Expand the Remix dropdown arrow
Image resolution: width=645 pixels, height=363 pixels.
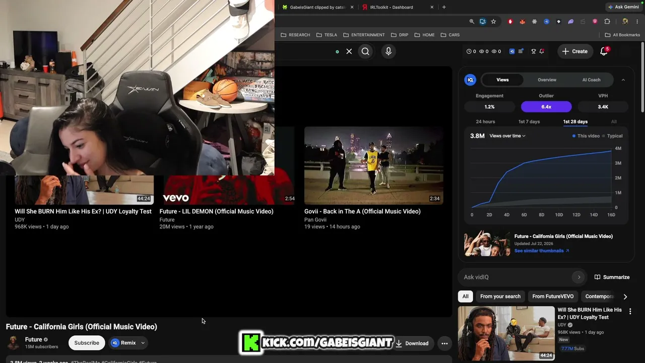click(x=143, y=343)
